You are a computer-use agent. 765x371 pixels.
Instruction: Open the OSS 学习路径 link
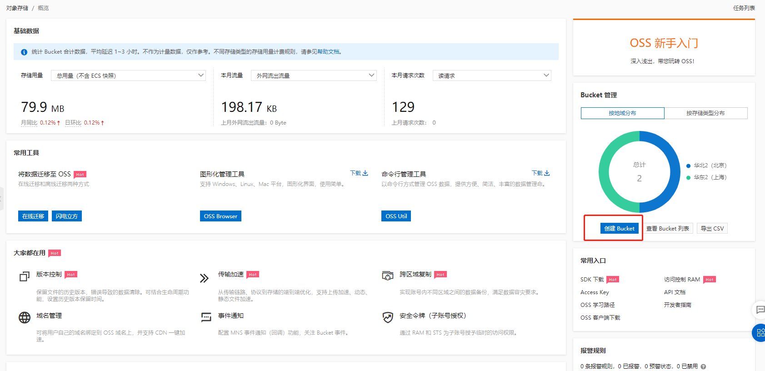(598, 305)
